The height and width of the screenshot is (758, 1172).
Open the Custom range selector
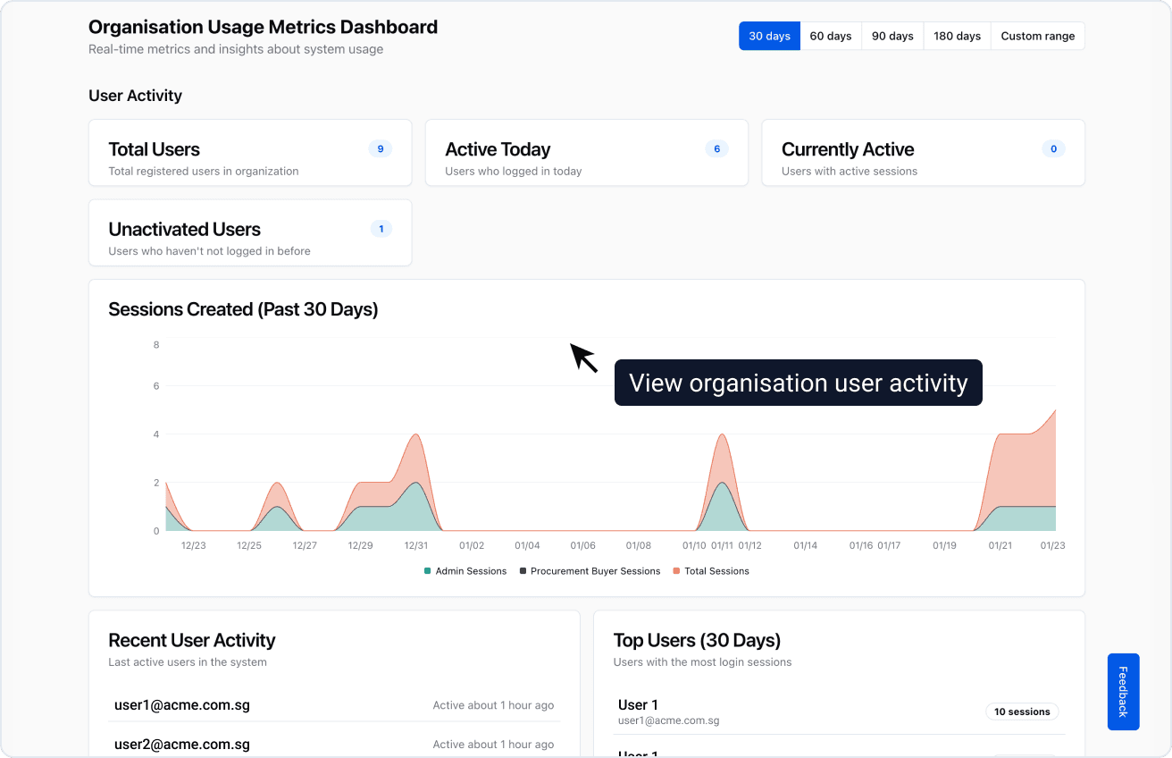click(1037, 36)
